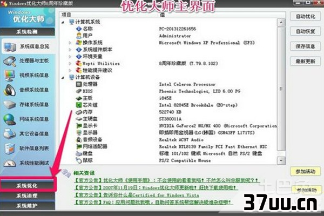Open the Certified for Windows Vista link
Screen dimensions: 324x216
pyautogui.click(x=137, y=195)
